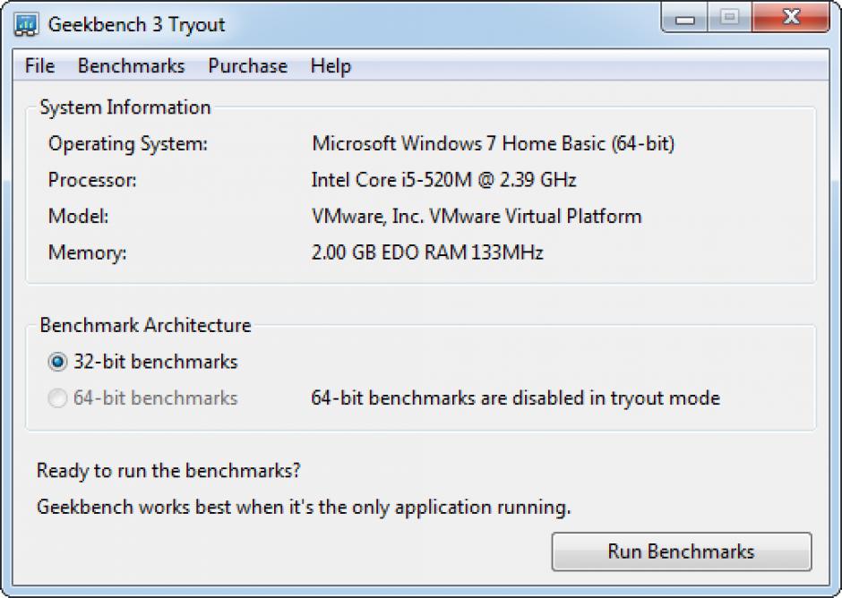The image size is (842, 598).
Task: Click the Geekbench app icon in title bar
Action: tap(26, 25)
